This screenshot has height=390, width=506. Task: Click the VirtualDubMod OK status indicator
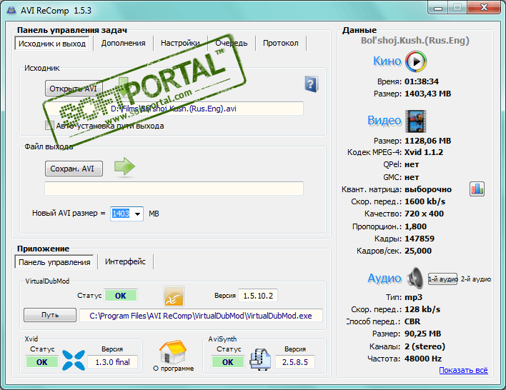click(121, 296)
